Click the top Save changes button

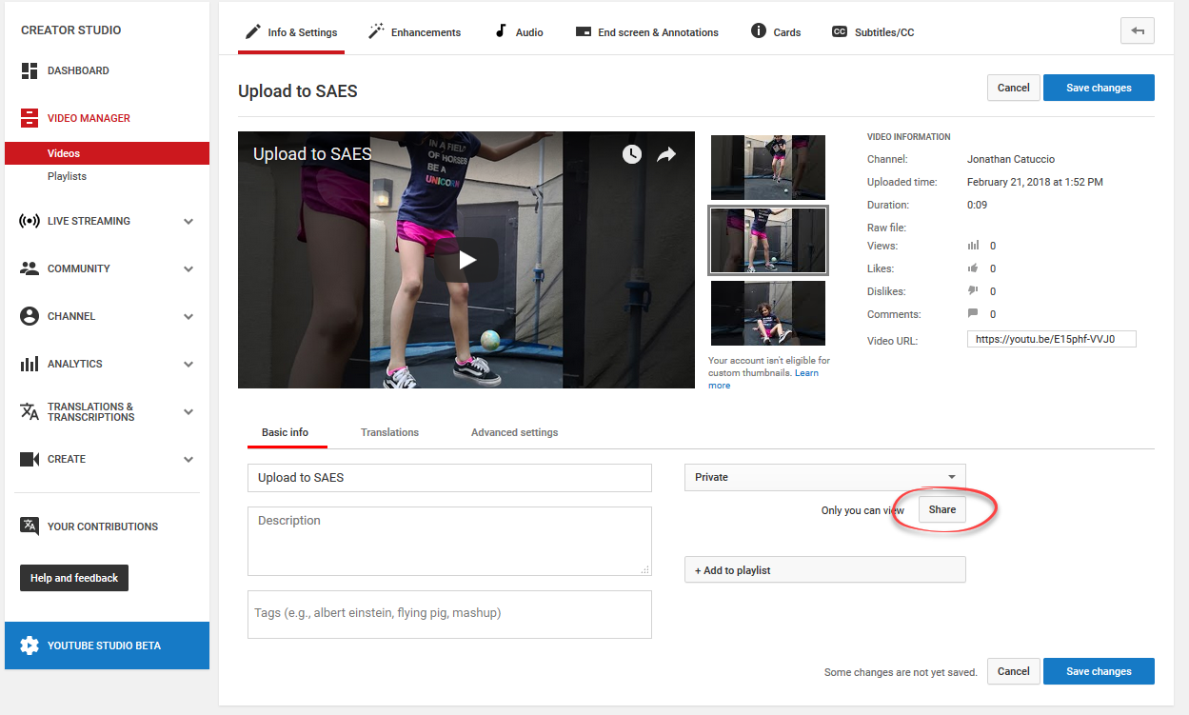(1099, 88)
